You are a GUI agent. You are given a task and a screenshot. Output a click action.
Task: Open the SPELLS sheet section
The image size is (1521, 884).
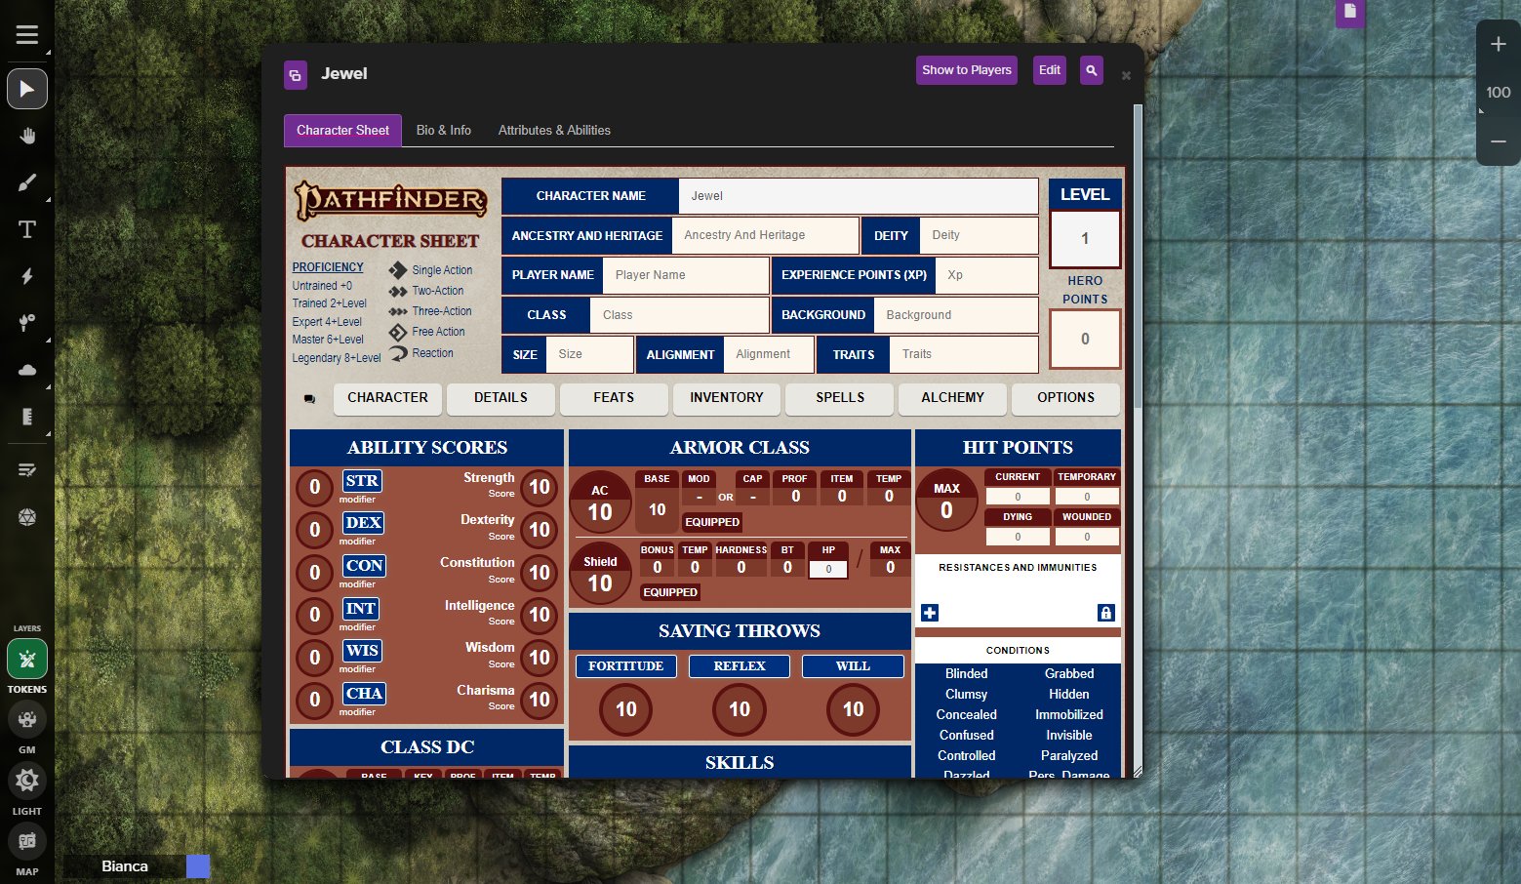point(840,398)
